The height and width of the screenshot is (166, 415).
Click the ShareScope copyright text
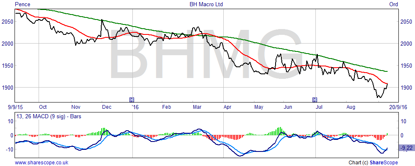[x=373, y=162]
